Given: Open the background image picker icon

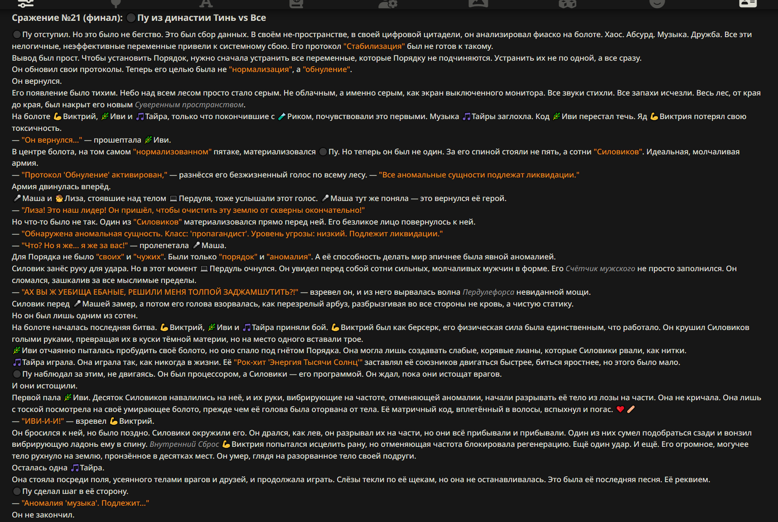Looking at the screenshot, I should [x=478, y=3].
